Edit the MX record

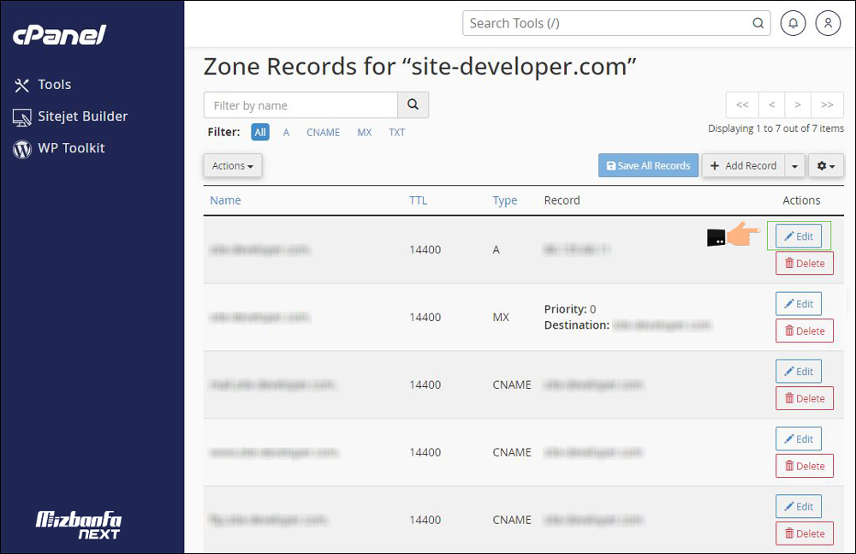[799, 304]
